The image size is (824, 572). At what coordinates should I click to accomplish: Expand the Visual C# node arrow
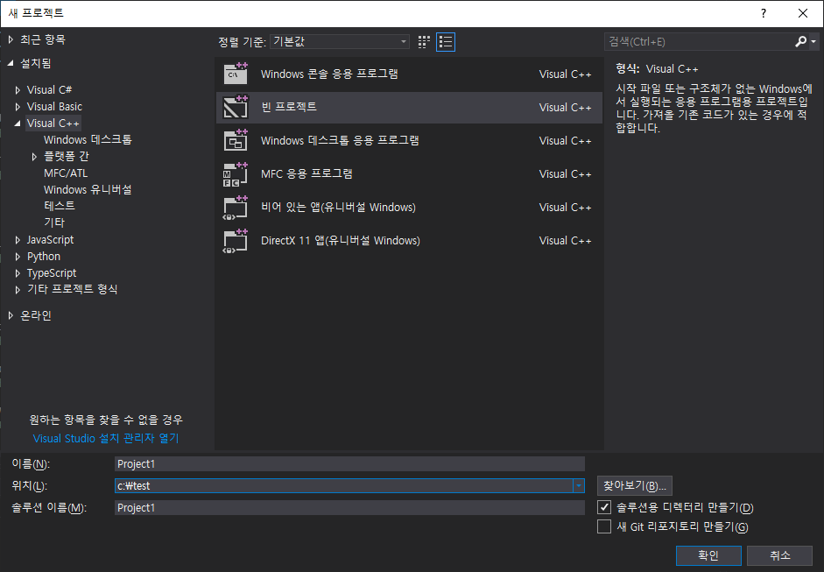click(18, 90)
